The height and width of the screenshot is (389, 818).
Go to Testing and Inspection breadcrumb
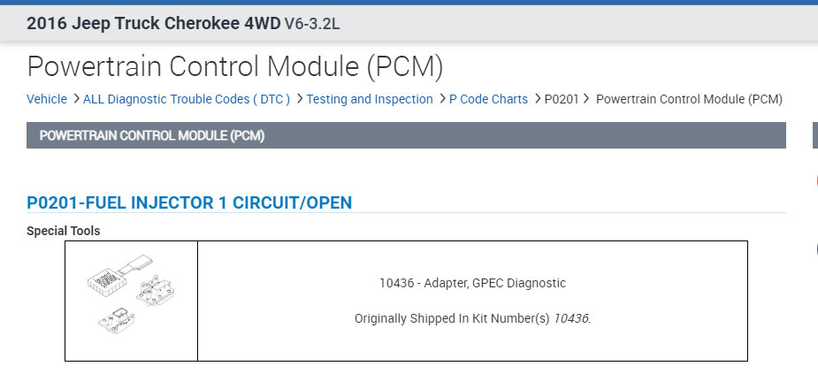tap(370, 99)
